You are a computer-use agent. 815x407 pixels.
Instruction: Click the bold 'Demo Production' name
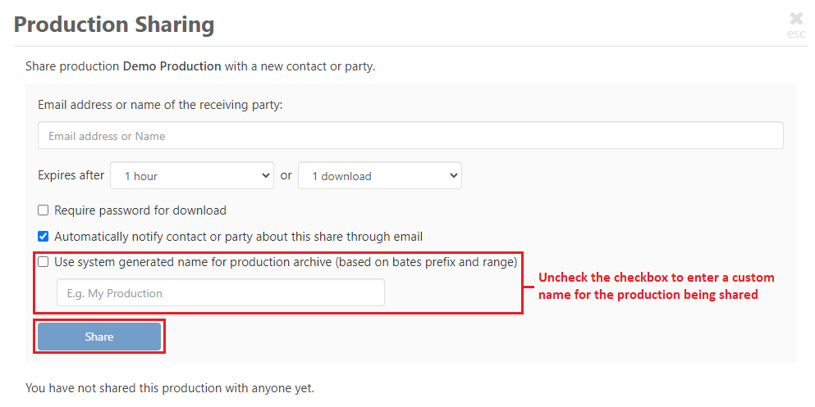pyautogui.click(x=172, y=66)
